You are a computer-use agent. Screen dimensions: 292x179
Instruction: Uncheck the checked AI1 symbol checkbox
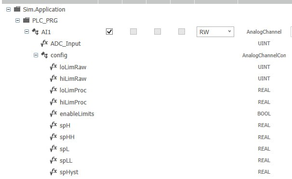pos(109,32)
